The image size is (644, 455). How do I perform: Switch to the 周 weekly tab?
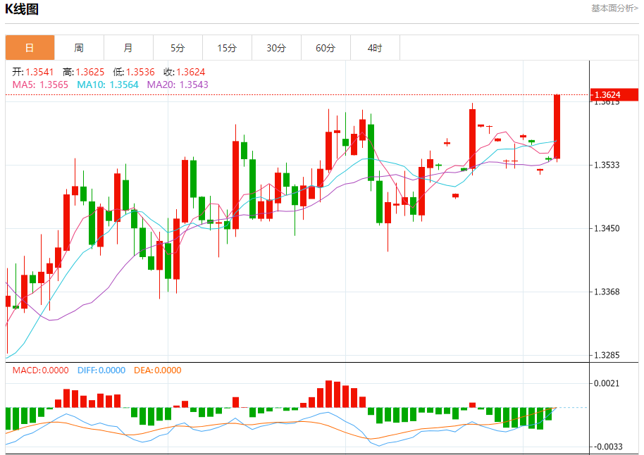(x=80, y=48)
